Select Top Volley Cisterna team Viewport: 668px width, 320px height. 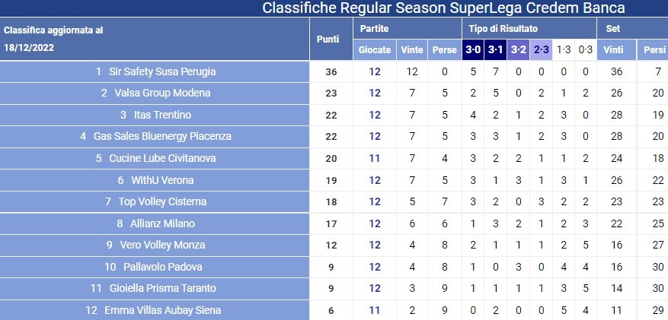click(x=162, y=201)
